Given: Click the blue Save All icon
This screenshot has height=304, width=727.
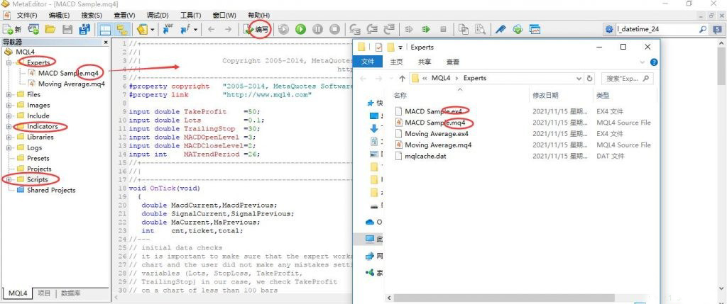Looking at the screenshot, I should 84,29.
